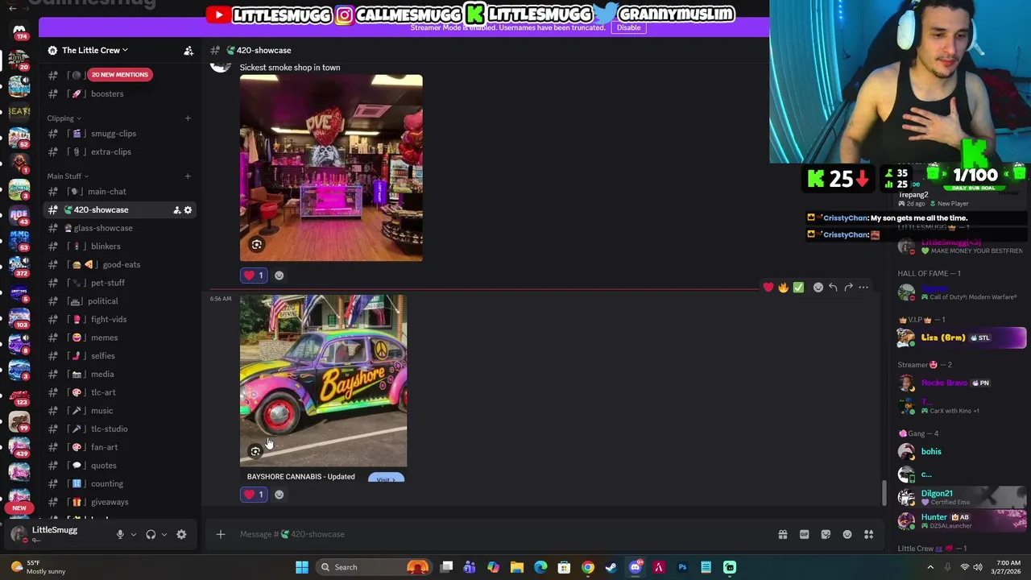The width and height of the screenshot is (1031, 580).
Task: Open image options on the smoke shop photo
Action: 256,245
